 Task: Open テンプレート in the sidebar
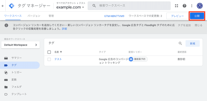[x=19, y=94]
